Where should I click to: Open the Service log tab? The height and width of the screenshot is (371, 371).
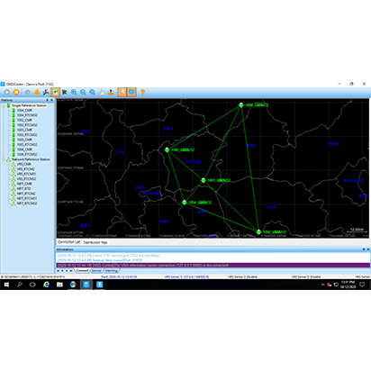[x=96, y=271]
